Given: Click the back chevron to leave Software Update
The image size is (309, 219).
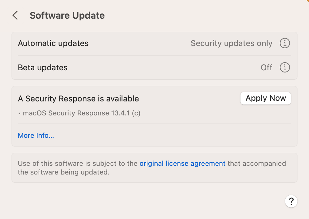Looking at the screenshot, I should tap(15, 15).
